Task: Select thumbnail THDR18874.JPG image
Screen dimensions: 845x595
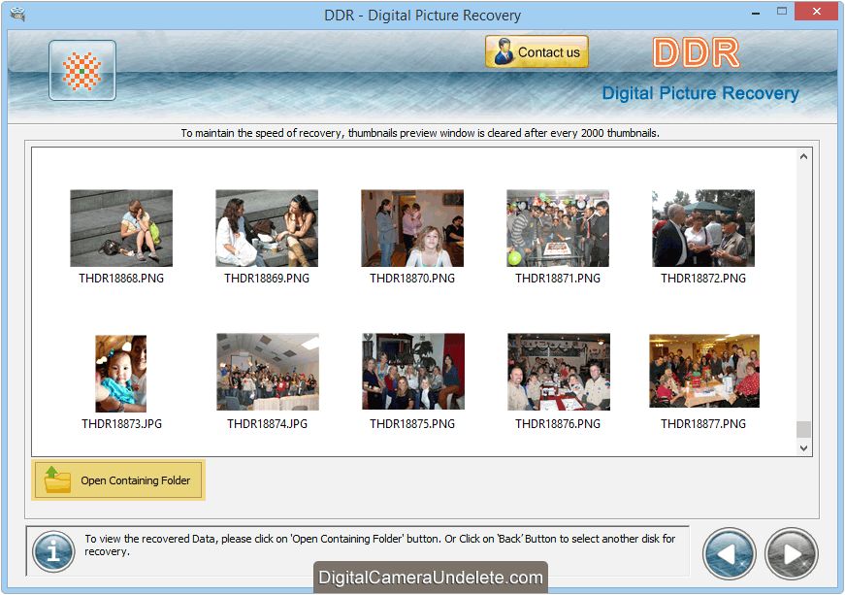Action: pyautogui.click(x=268, y=372)
